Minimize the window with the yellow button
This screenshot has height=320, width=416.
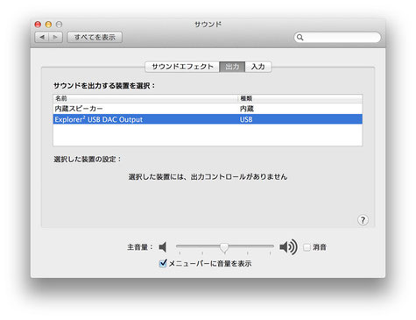[x=48, y=25]
